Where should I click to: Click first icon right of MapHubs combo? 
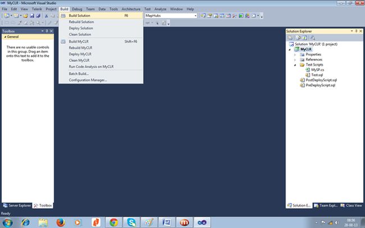(x=203, y=16)
